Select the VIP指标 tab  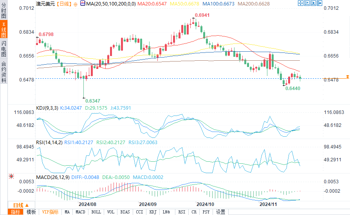(51, 212)
